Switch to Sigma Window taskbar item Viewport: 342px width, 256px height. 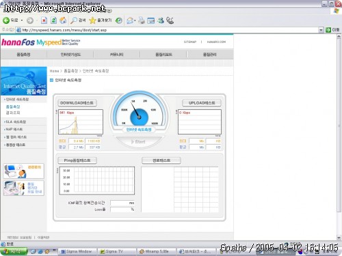[x=77, y=251]
